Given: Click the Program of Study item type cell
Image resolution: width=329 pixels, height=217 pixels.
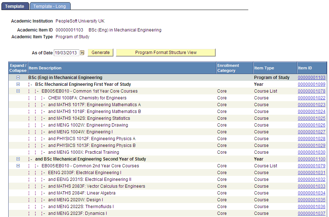Looking at the screenshot, I should pyautogui.click(x=272, y=78).
